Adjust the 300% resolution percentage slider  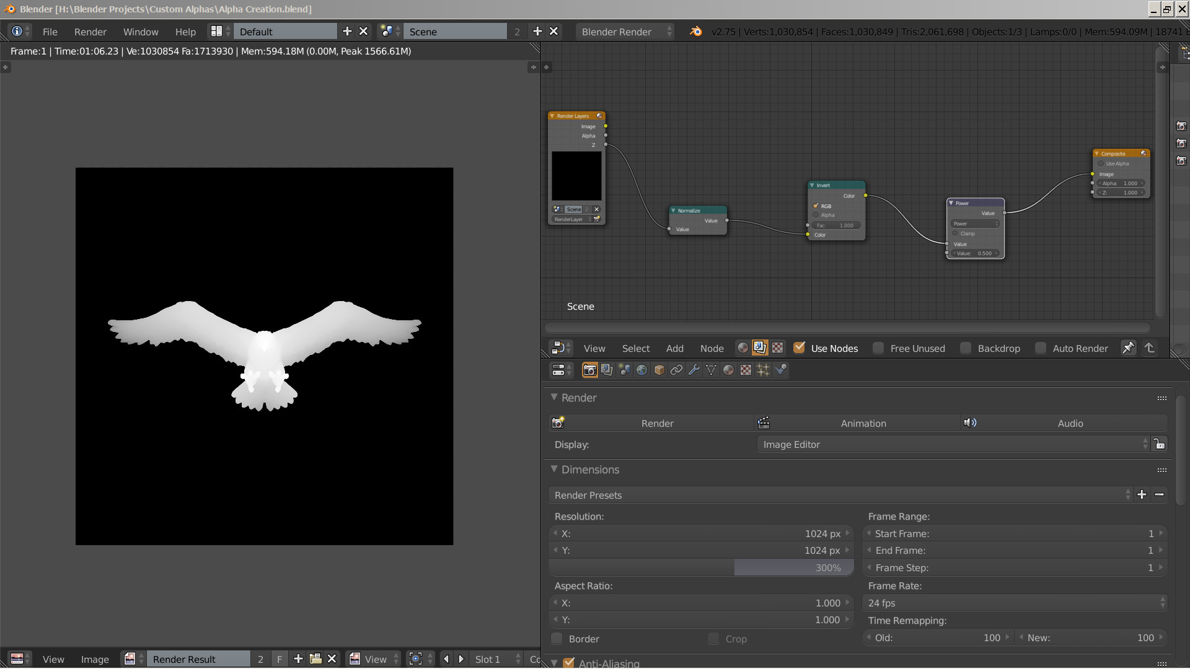701,567
